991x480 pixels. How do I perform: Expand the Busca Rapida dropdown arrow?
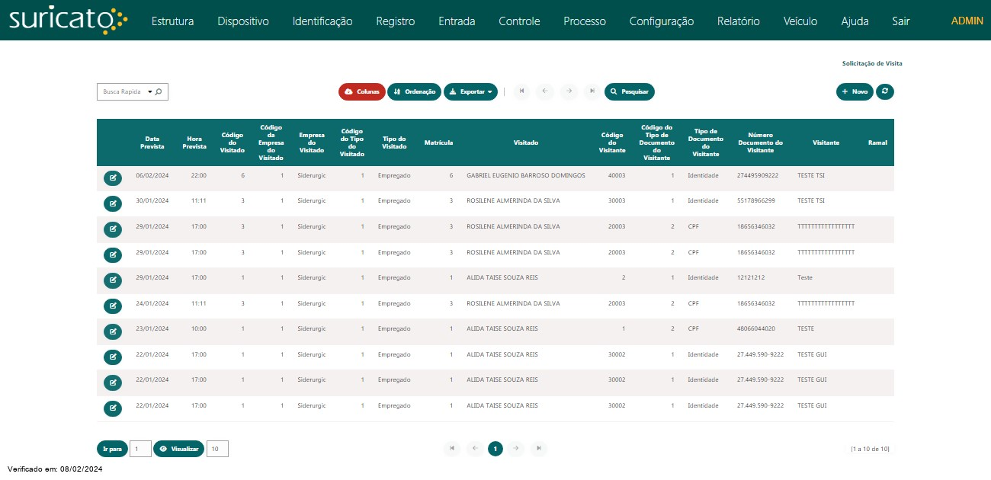pos(149,92)
